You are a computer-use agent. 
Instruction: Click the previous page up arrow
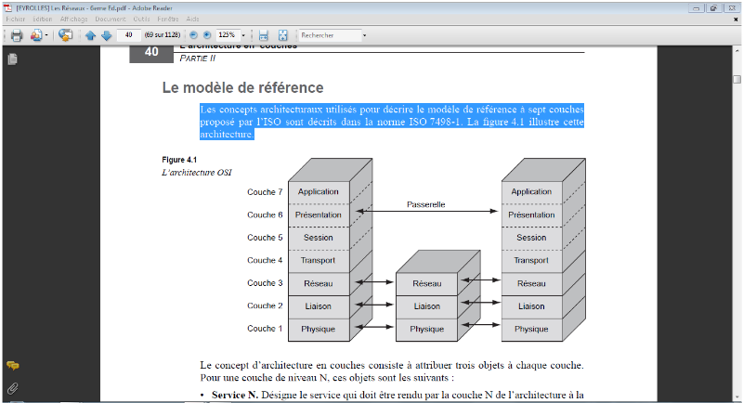[90, 35]
